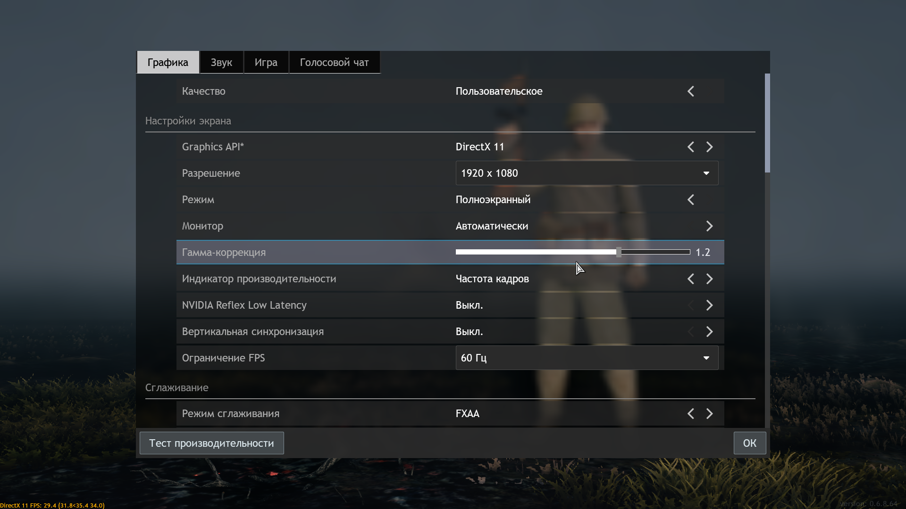
Task: Open the Разрешение 1920 x 1080 dropdown
Action: point(587,173)
